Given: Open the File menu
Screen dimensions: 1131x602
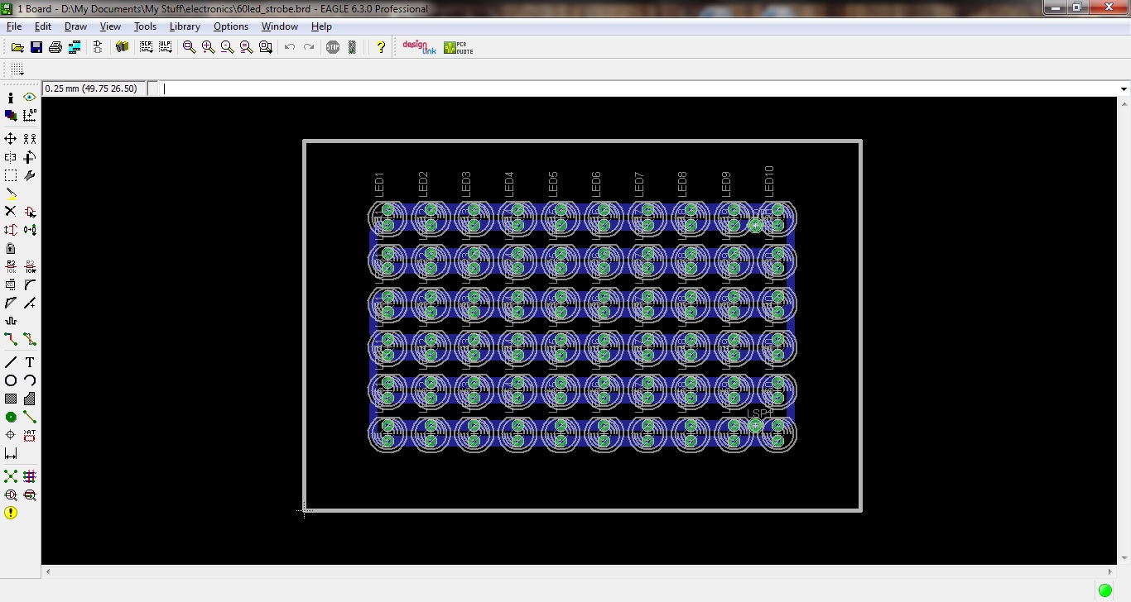Looking at the screenshot, I should (x=13, y=26).
